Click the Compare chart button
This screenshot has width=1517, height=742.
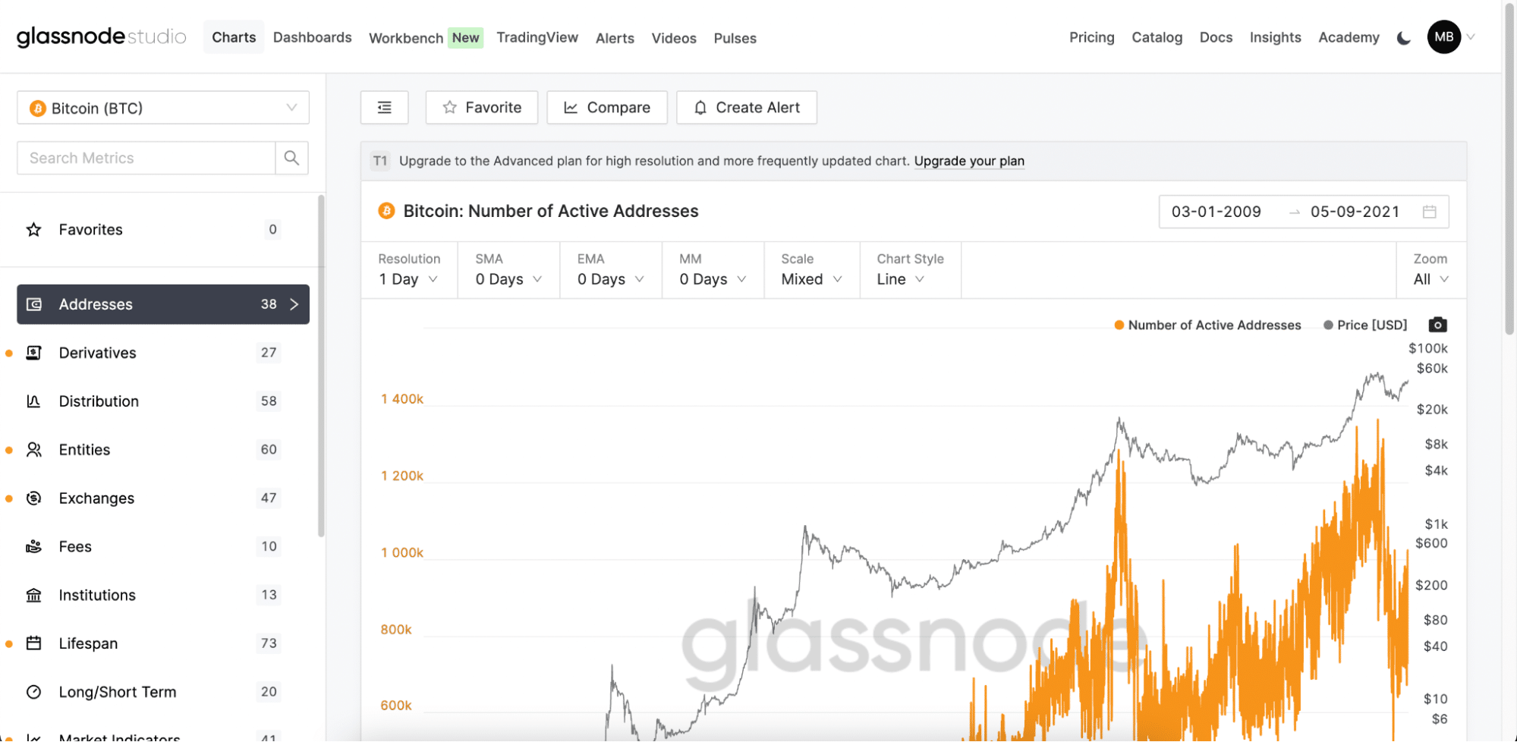pos(607,108)
